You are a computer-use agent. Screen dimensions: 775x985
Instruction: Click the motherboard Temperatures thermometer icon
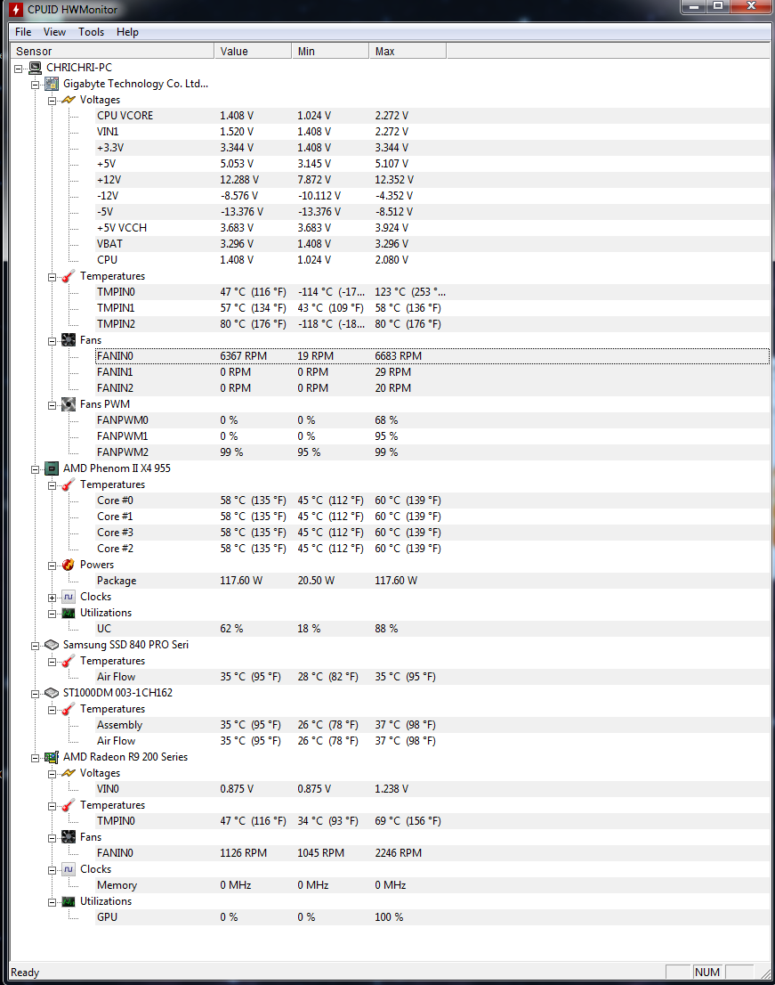click(69, 276)
